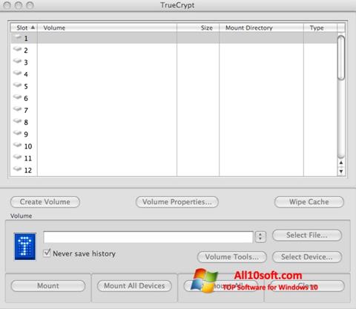The width and height of the screenshot is (356, 309).
Task: Click the drive icon for slot 5
Action: (x=18, y=85)
